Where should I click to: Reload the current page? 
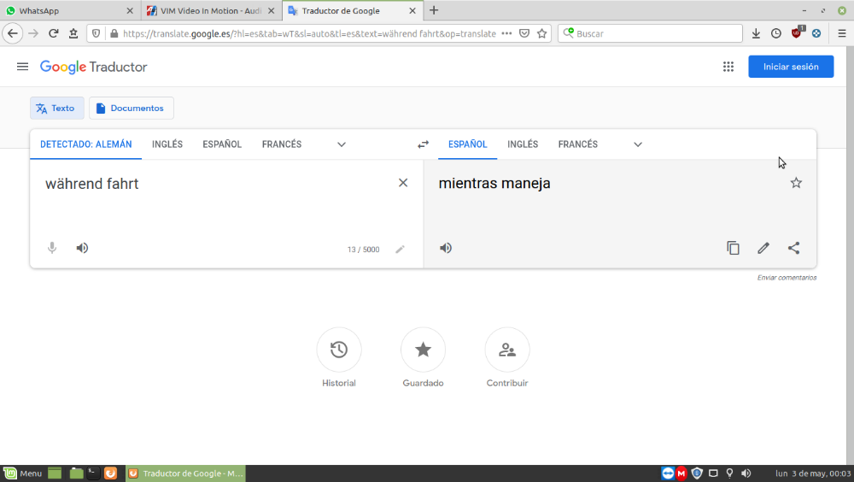[53, 33]
